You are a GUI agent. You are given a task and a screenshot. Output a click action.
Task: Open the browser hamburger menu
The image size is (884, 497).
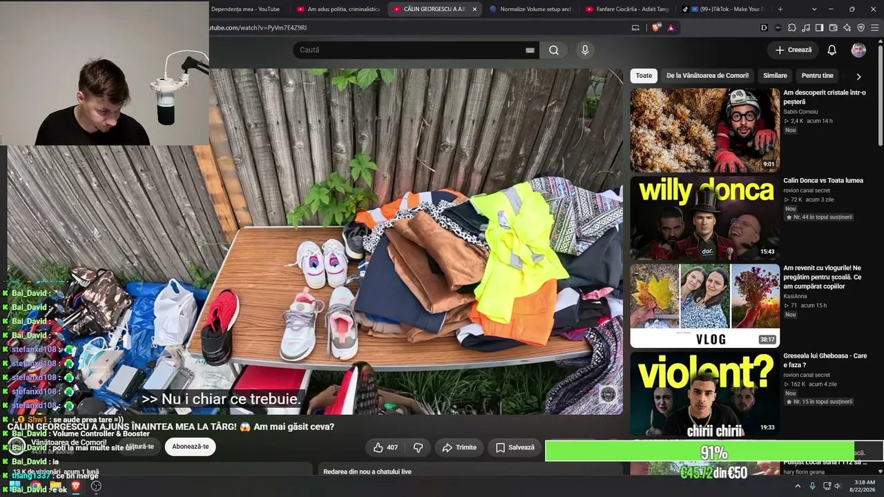875,28
